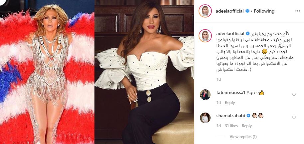Image resolution: width=304 pixels, height=144 pixels.
Task: Open shamalzahabi's profile picture
Action: click(205, 118)
